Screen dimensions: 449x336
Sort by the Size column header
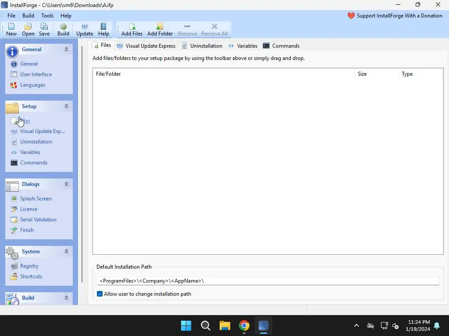377,74
